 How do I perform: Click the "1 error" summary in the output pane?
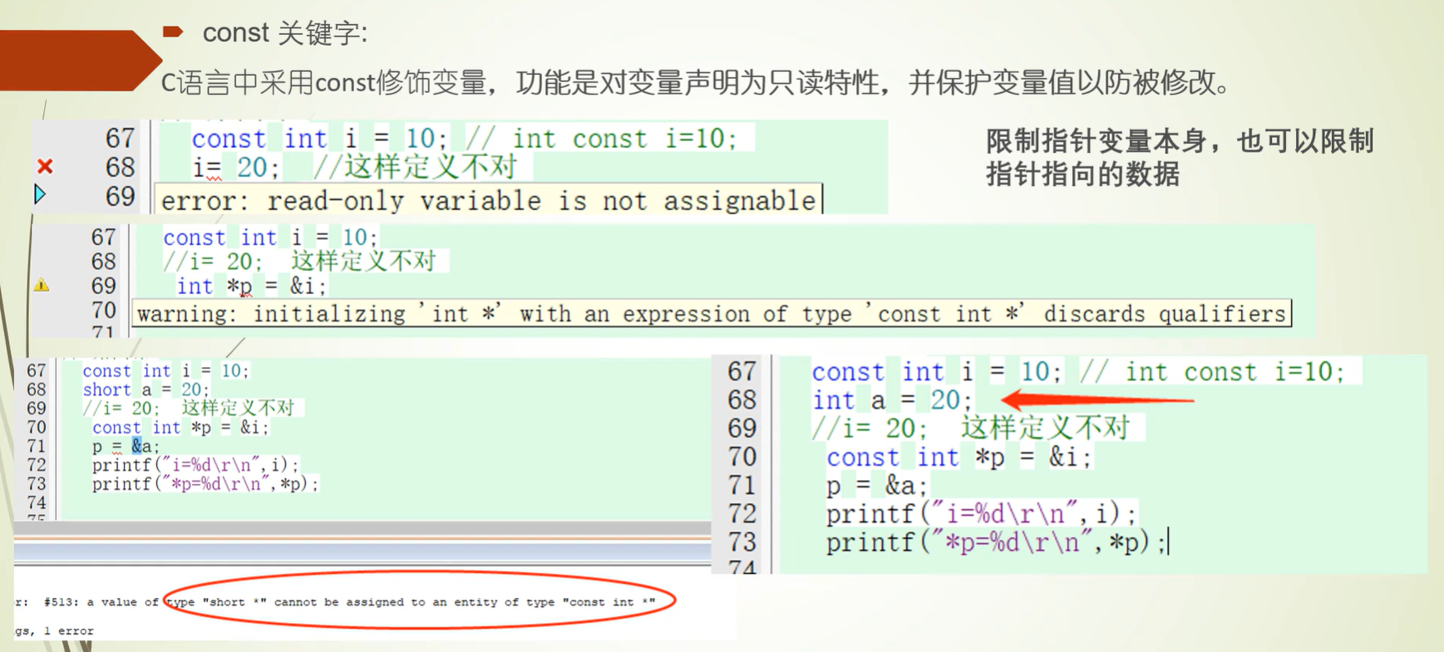point(69,631)
